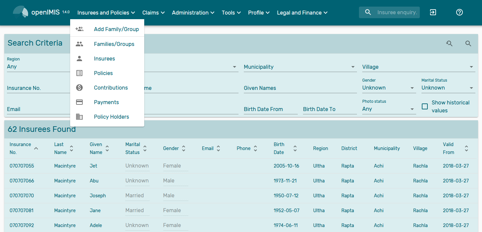
Task: Click the logout icon in the top bar
Action: click(433, 12)
